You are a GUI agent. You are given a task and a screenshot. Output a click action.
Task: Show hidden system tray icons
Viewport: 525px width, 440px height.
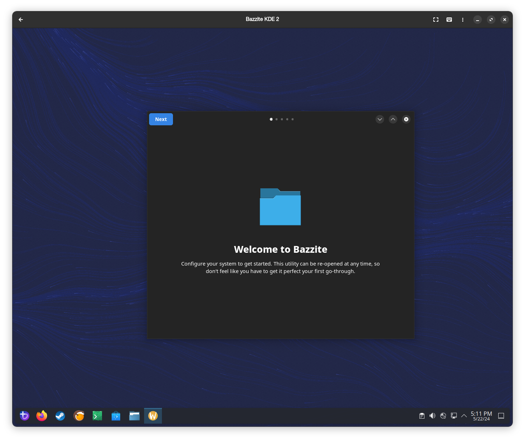click(464, 415)
